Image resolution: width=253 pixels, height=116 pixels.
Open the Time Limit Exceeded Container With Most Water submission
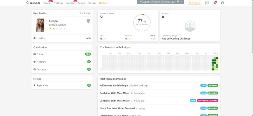pos(114,101)
